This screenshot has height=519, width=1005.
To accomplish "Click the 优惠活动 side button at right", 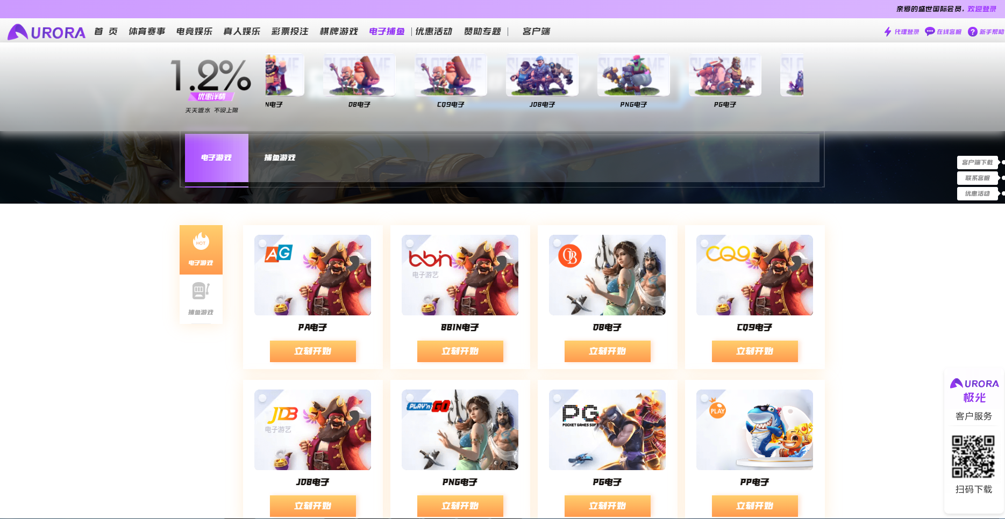I will (x=978, y=193).
